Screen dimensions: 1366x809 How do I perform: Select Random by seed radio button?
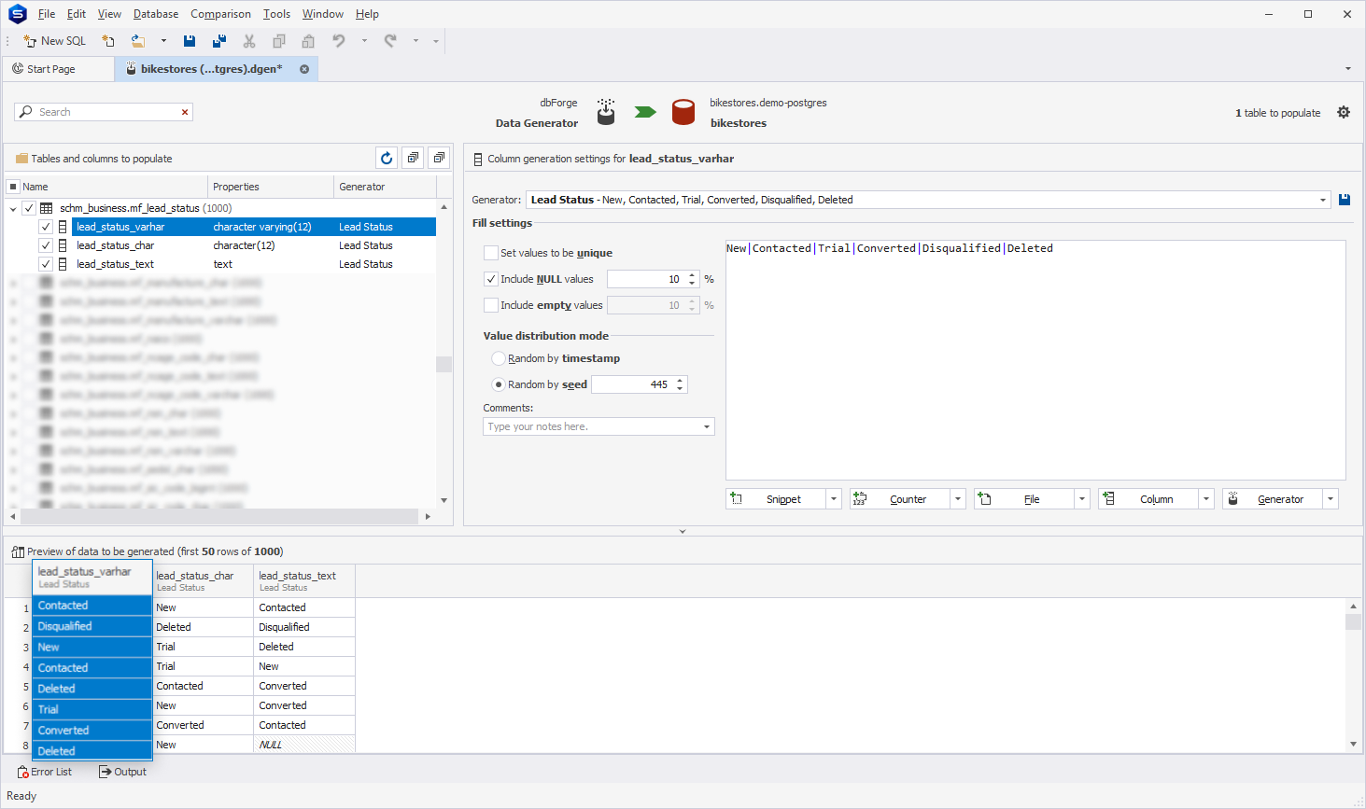(499, 384)
